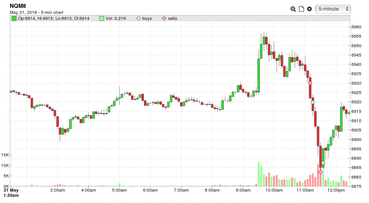Click the 3:00am time axis label
Screen dimensions: 369x203
pyautogui.click(x=57, y=190)
